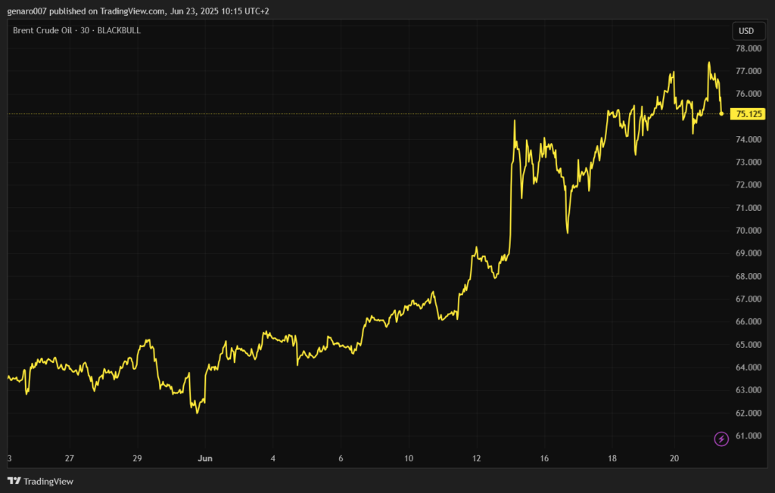Click the 6 date label on time axis

(341, 458)
